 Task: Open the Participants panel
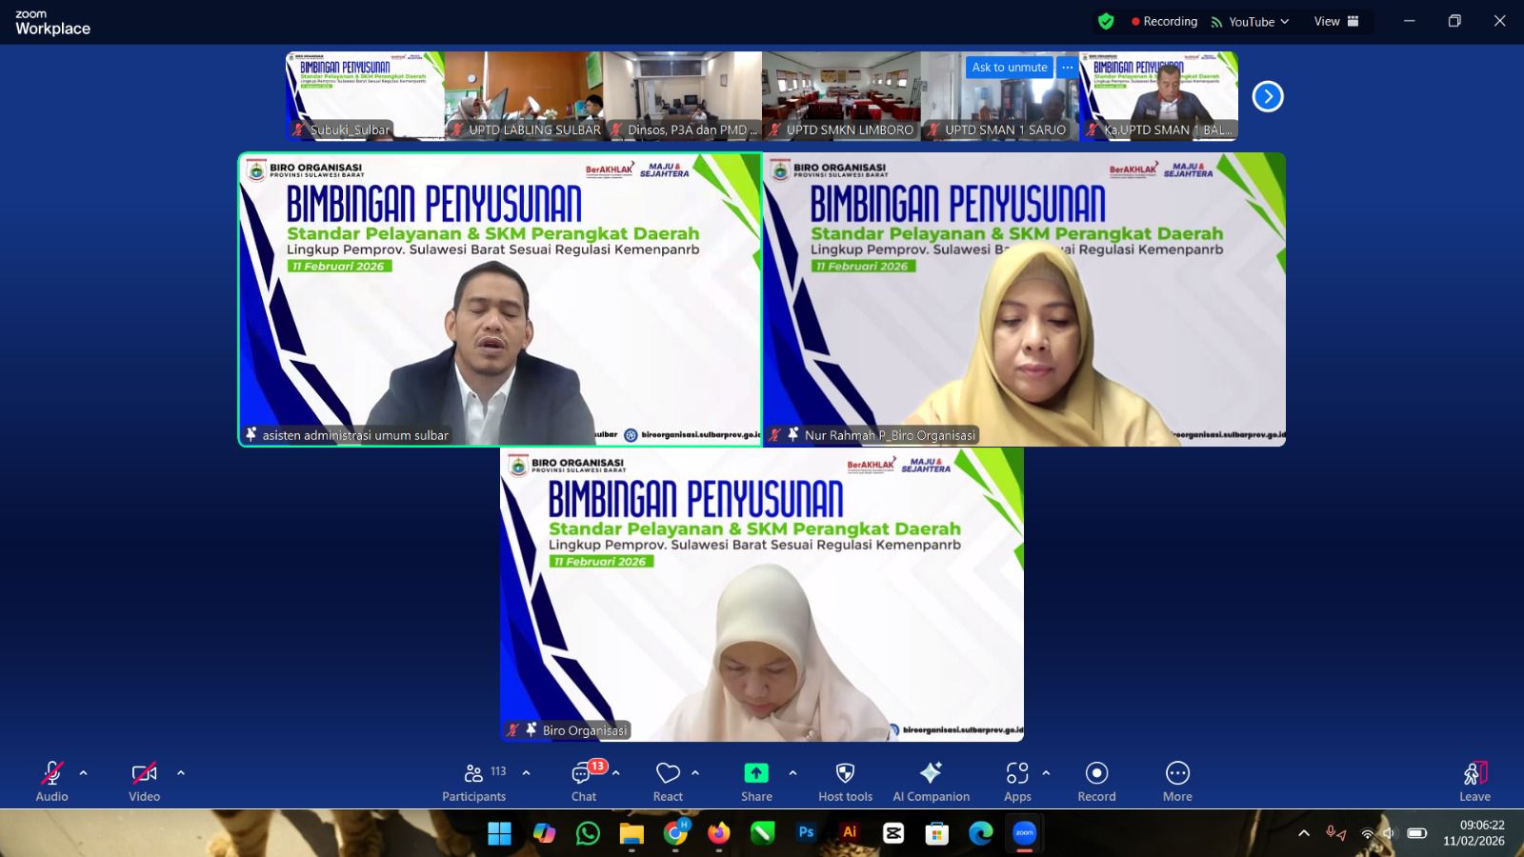click(x=473, y=782)
